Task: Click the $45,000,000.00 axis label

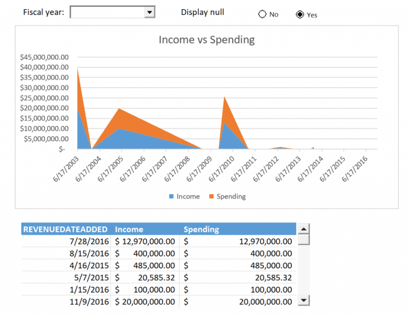Action: 44,56
